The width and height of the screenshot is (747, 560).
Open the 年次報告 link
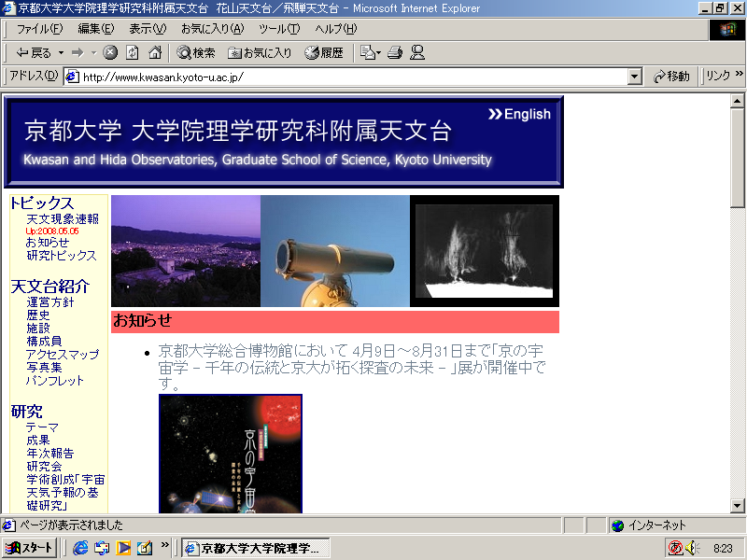pos(50,454)
